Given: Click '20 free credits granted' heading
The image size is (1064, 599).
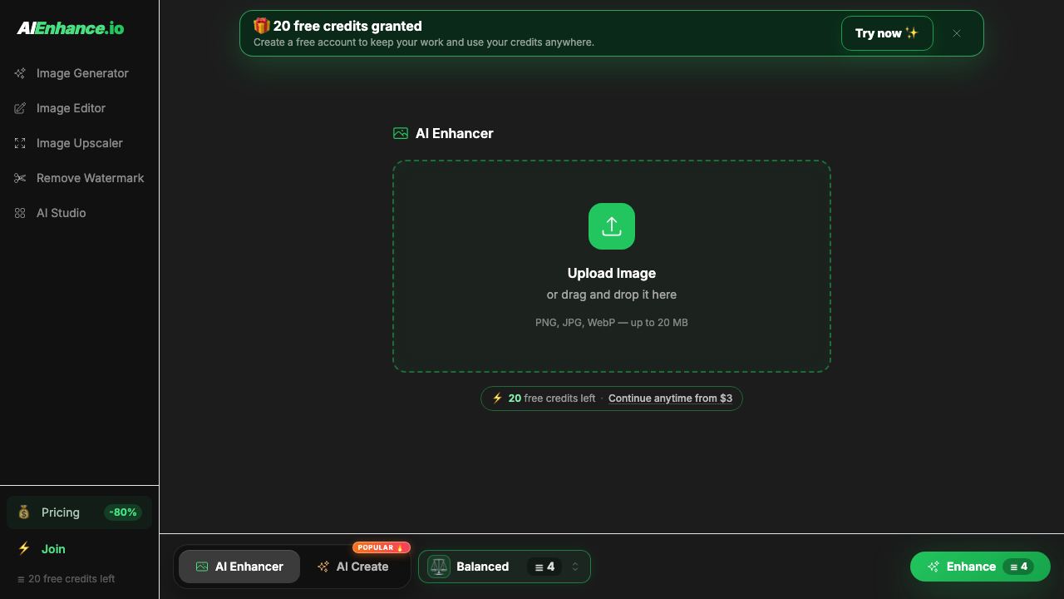Looking at the screenshot, I should [x=347, y=26].
